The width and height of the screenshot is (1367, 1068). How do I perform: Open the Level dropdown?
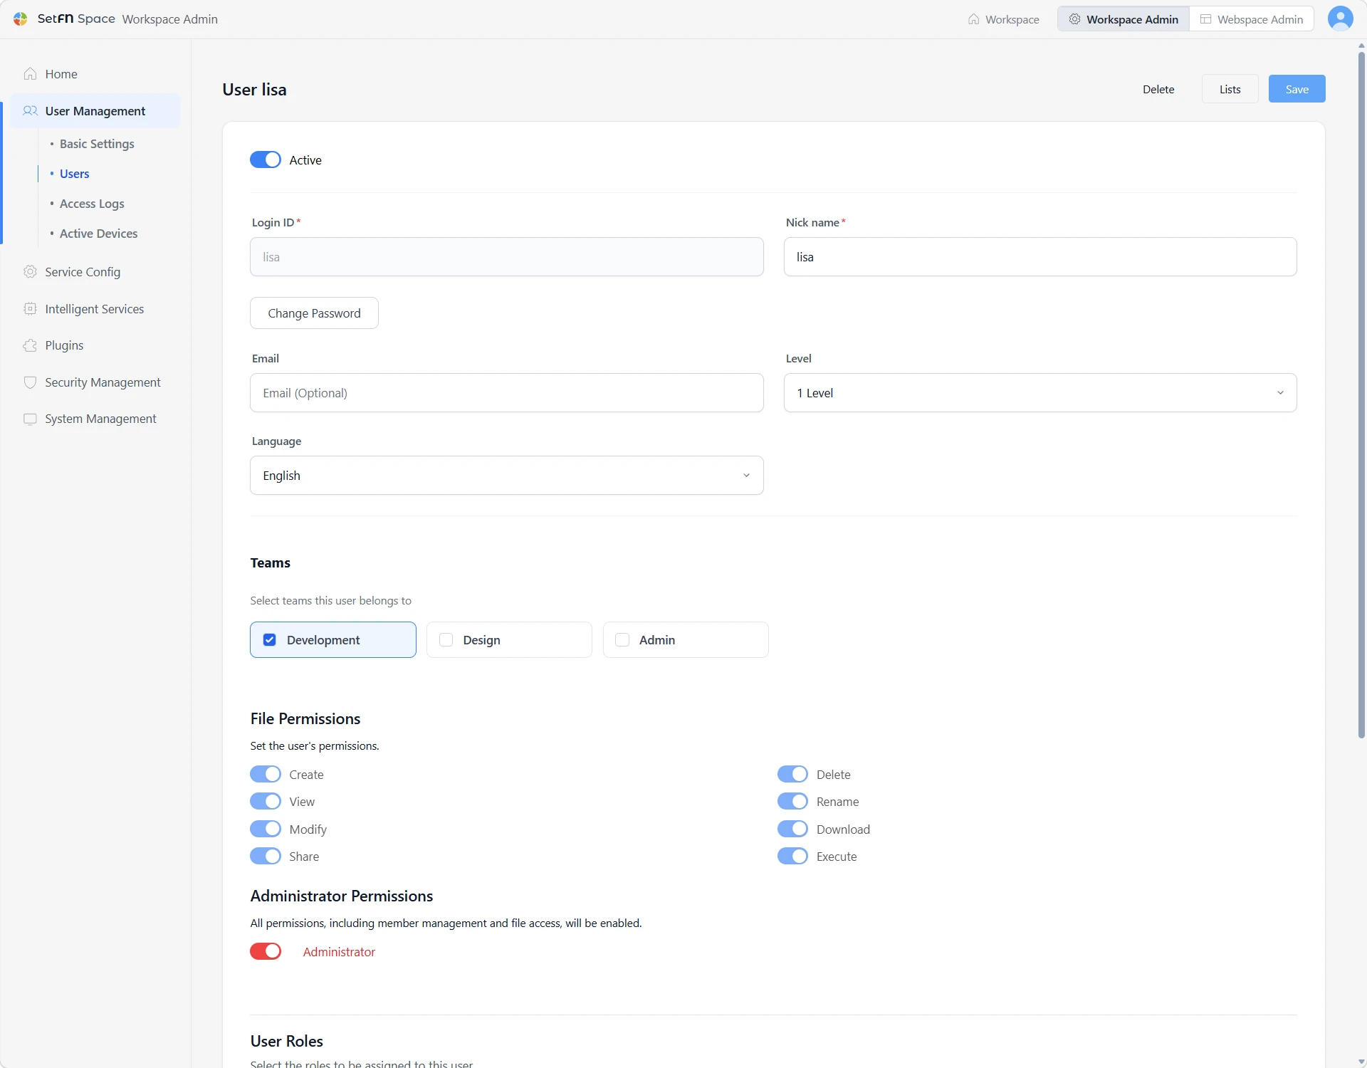(1040, 393)
